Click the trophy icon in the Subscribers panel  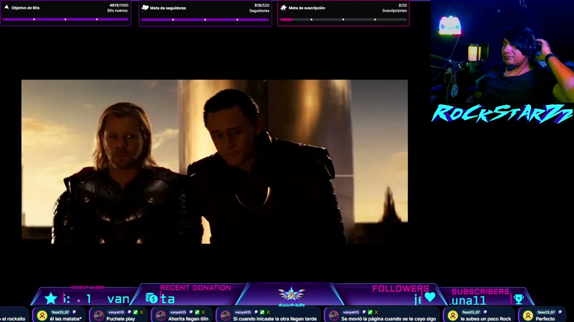pos(518,299)
